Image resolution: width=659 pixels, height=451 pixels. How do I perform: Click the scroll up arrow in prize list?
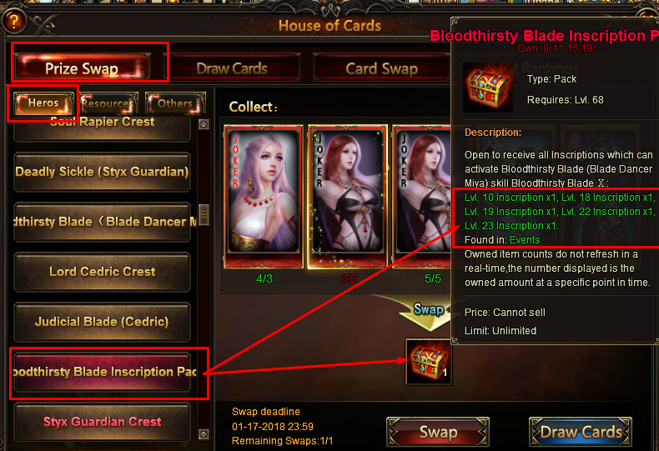(x=204, y=124)
